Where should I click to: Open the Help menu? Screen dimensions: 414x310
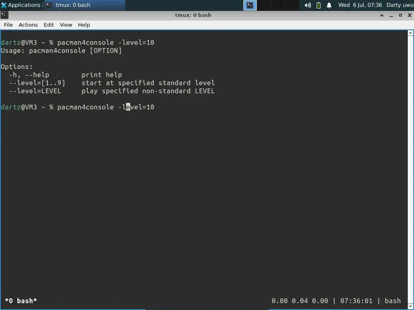(x=84, y=25)
